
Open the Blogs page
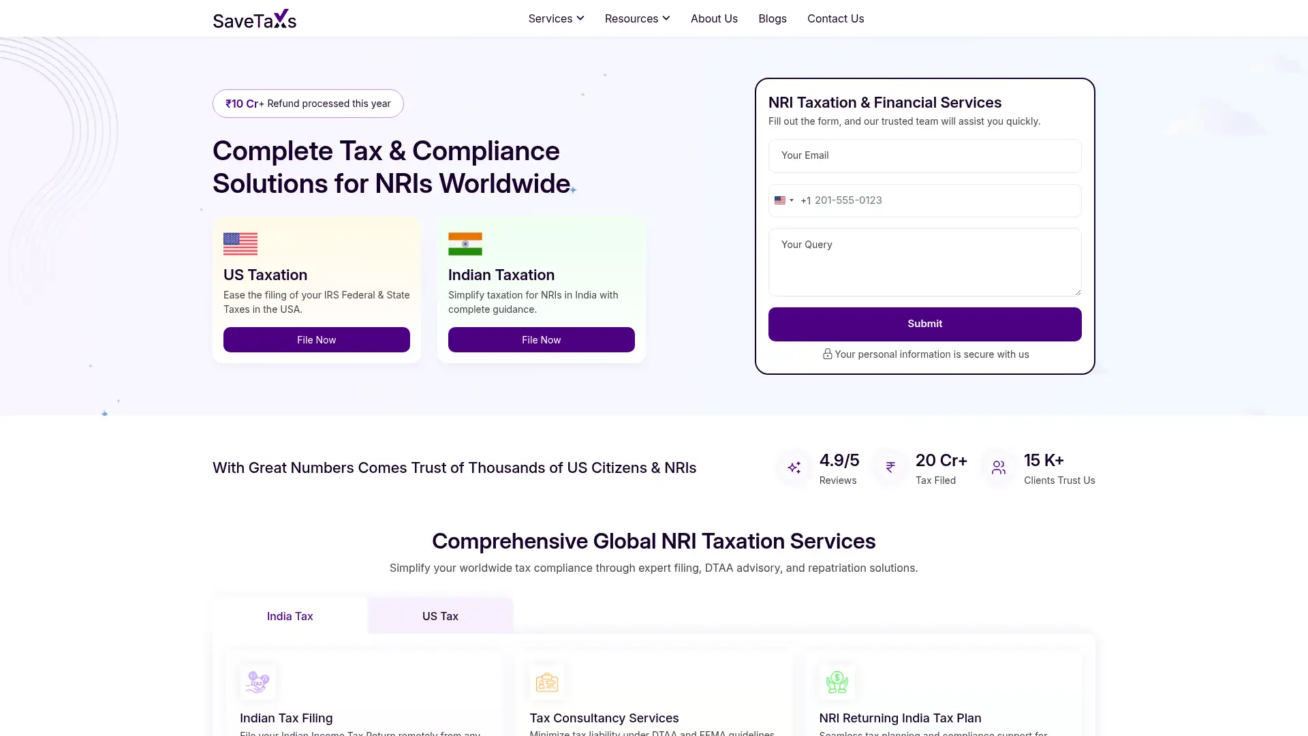click(772, 18)
